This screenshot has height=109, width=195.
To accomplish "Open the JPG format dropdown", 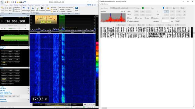I will coord(165,18).
